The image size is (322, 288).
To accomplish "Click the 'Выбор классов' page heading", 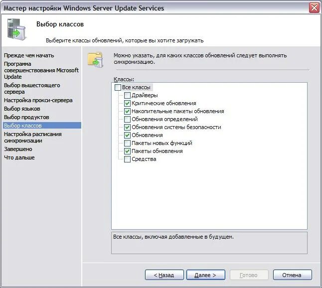I will click(60, 24).
